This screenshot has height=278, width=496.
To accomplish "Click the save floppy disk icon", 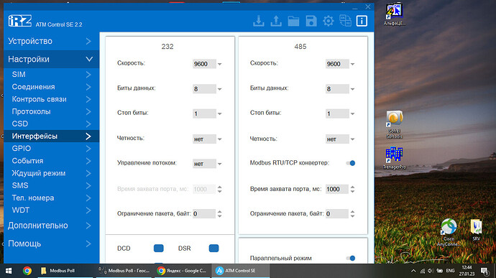I will pos(311,21).
